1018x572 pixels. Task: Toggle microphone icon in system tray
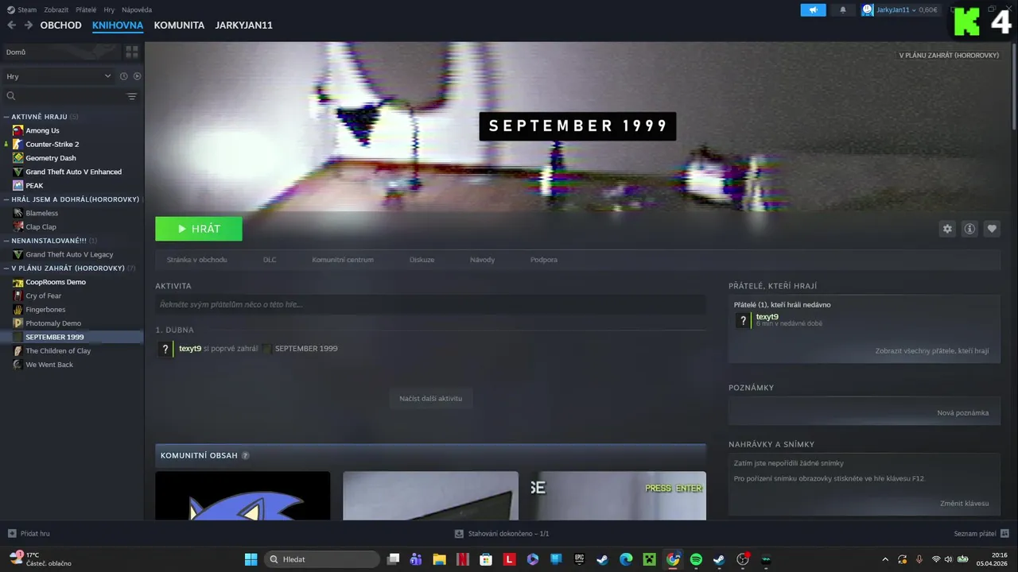pyautogui.click(x=919, y=559)
